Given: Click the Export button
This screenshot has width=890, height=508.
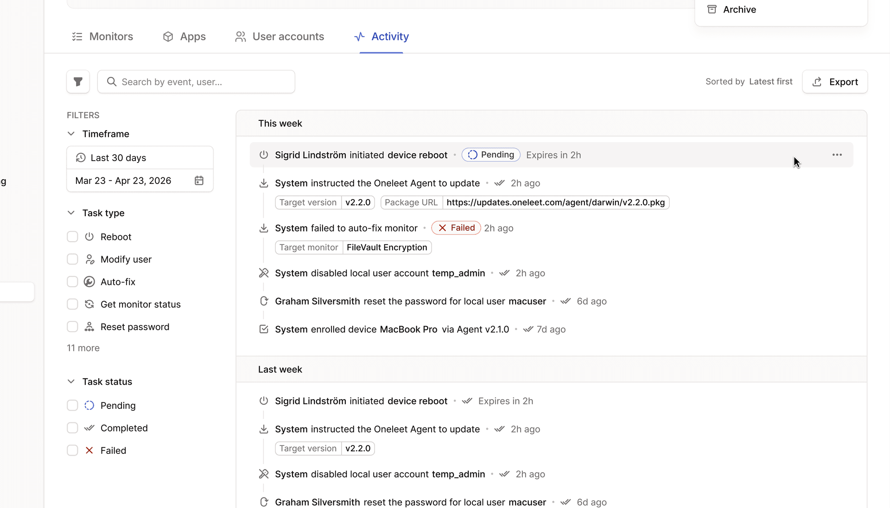Looking at the screenshot, I should 835,82.
